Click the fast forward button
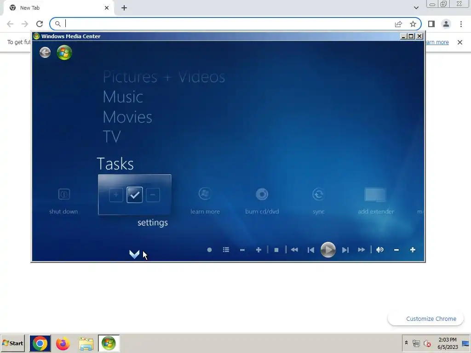Image resolution: width=471 pixels, height=353 pixels. point(362,250)
